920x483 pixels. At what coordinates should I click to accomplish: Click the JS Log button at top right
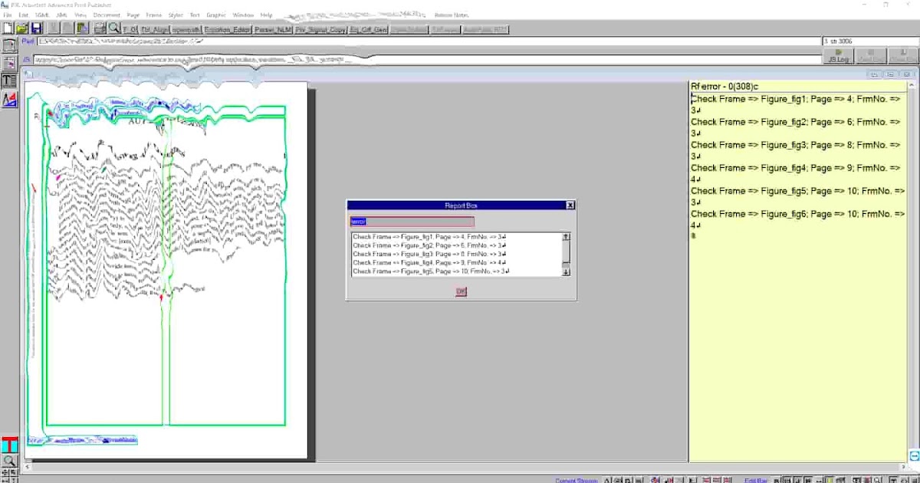[836, 56]
